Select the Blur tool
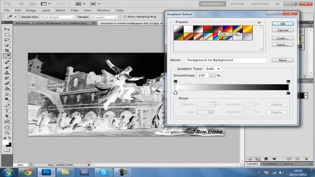The image size is (315, 177). click(x=7, y=94)
